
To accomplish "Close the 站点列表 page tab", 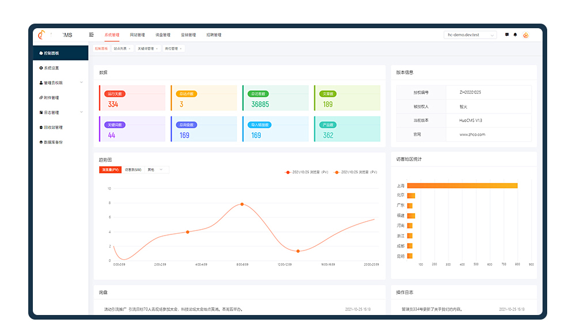I will [x=129, y=49].
